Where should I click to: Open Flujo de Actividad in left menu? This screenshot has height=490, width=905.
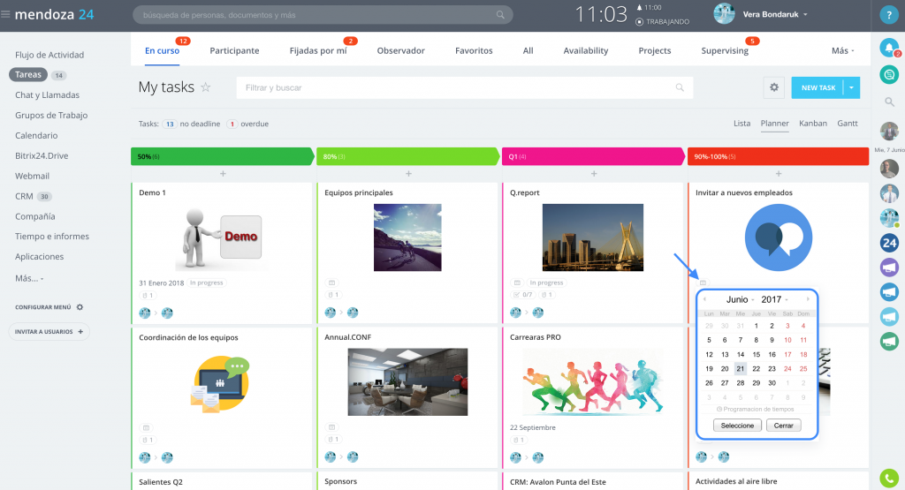coord(49,55)
